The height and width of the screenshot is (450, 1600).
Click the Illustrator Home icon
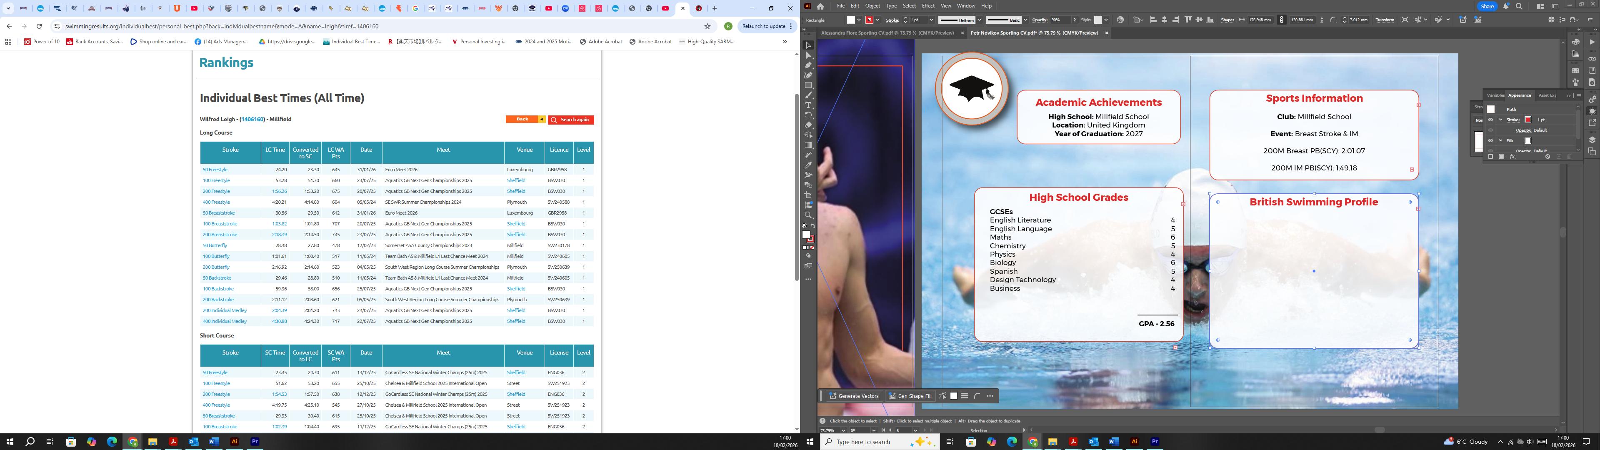click(x=820, y=6)
